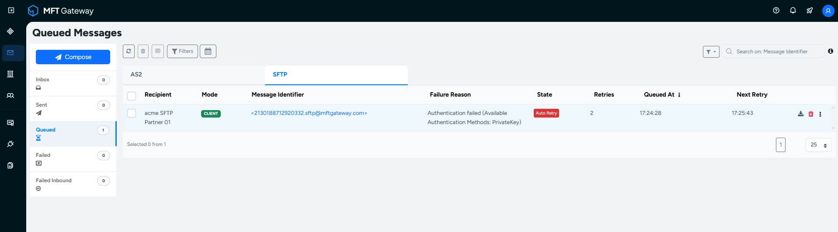
Task: Click the MFT Gateway logo
Action: pyautogui.click(x=61, y=10)
